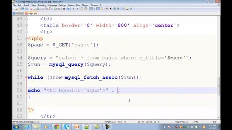Open the Language menu
This screenshot has height=130, width=232.
[x=53, y=5]
